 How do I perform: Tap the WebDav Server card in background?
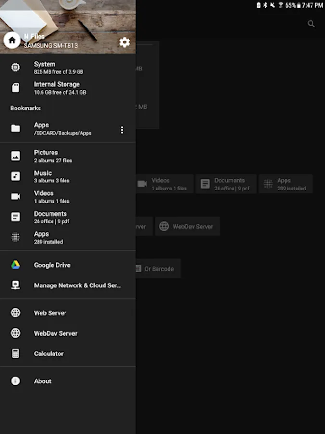coord(187,226)
